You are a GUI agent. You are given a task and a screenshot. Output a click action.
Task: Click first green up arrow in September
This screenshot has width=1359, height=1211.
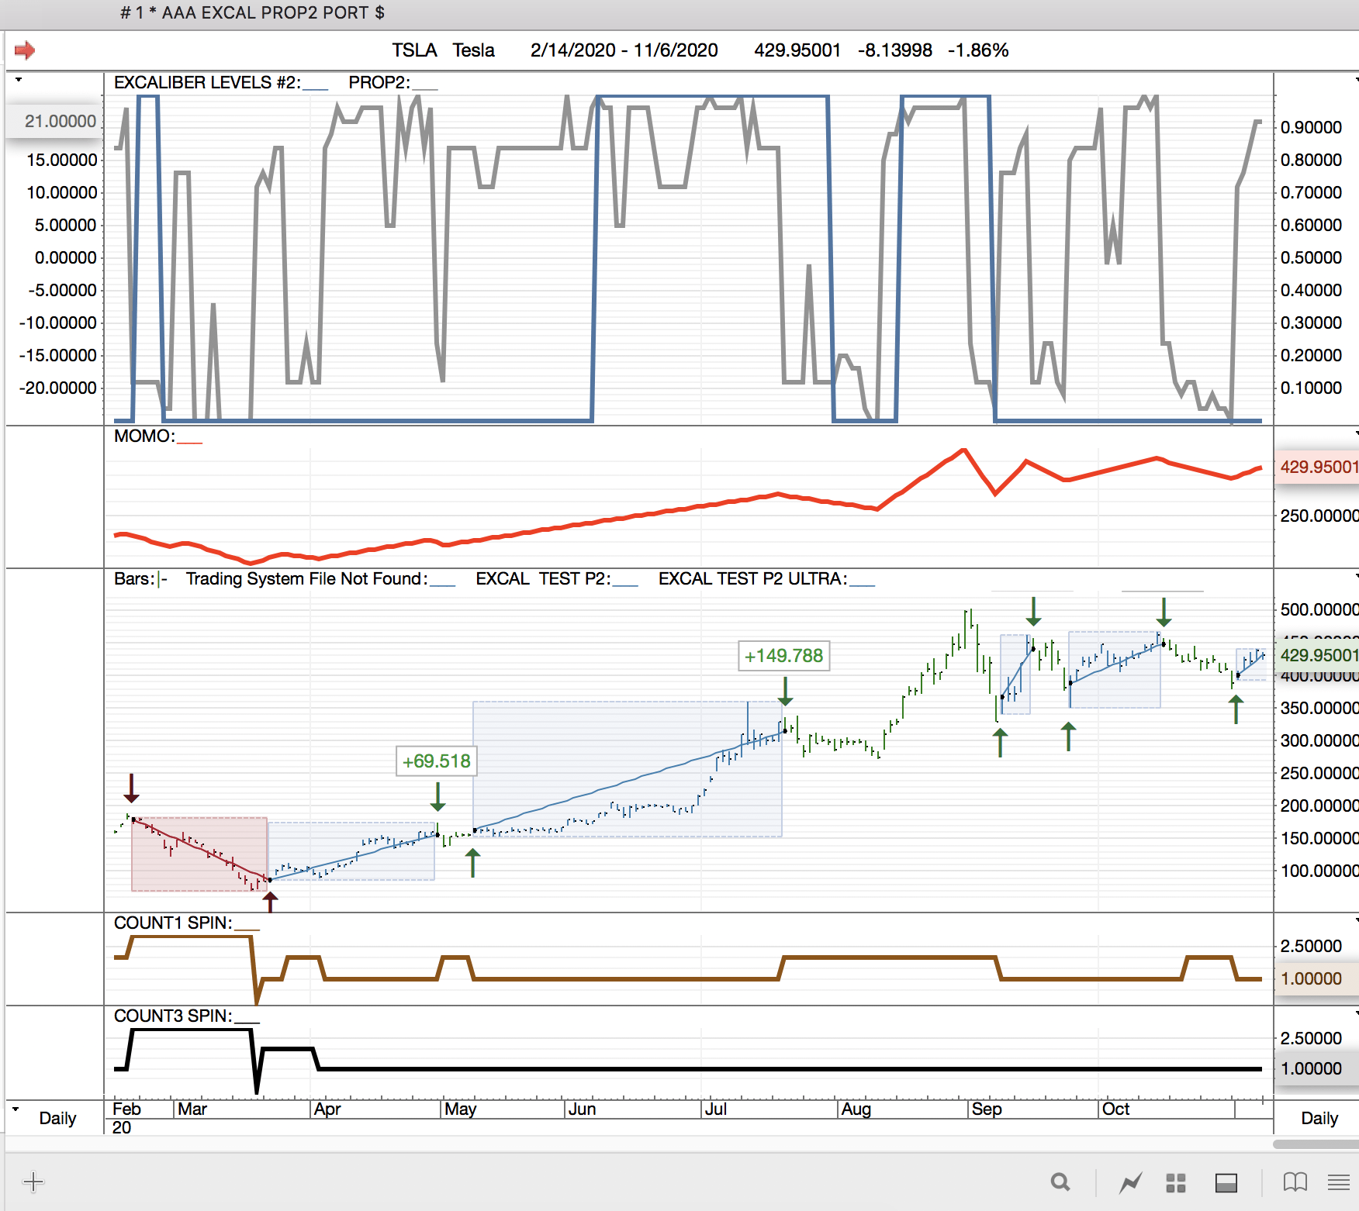tap(1001, 743)
